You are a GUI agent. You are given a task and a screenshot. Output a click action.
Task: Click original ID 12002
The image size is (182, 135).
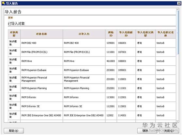(x=110, y=115)
